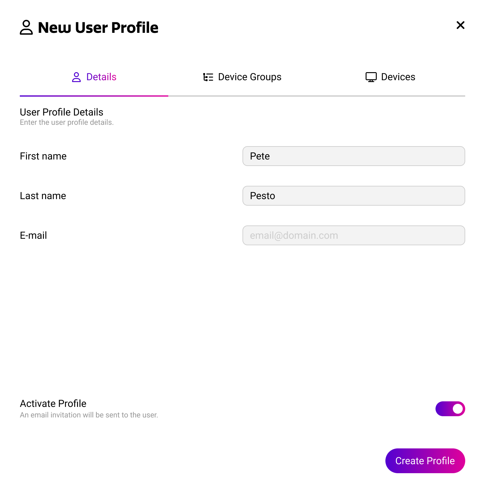Click the email invitation description text
The height and width of the screenshot is (493, 485).
click(x=89, y=415)
